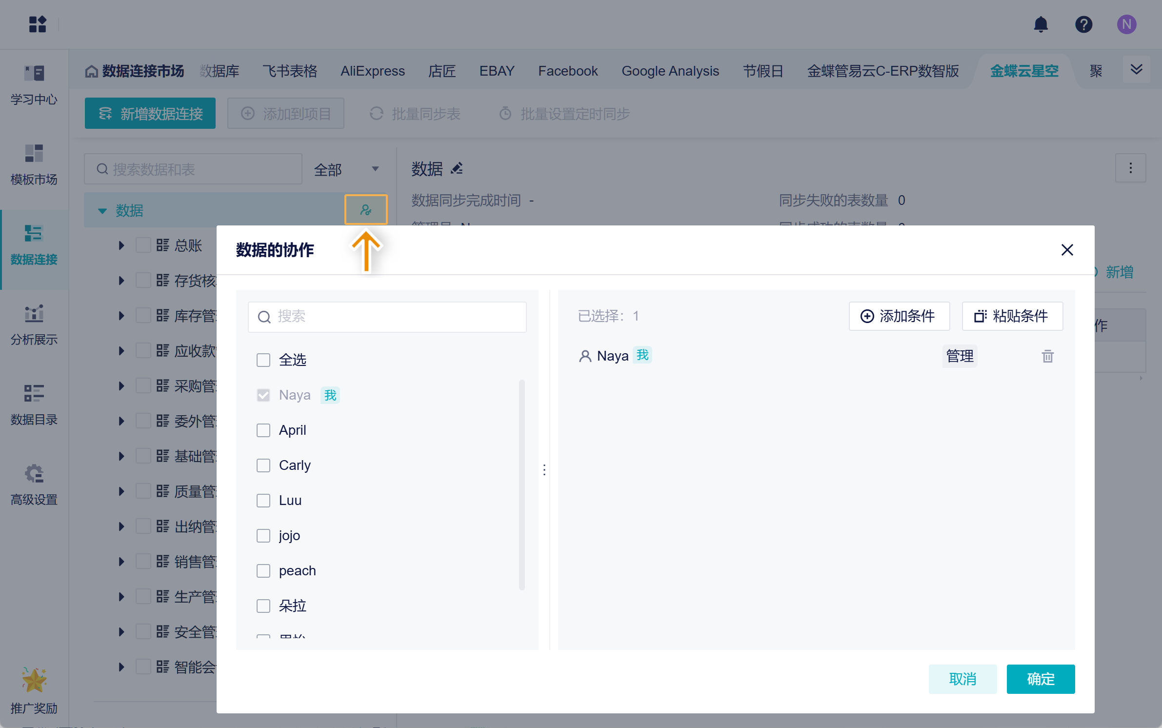Click the notification bell icon
Viewport: 1162px width, 728px height.
point(1041,24)
